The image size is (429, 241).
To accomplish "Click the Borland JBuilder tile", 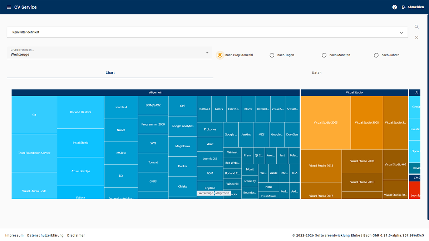I will tap(80, 112).
